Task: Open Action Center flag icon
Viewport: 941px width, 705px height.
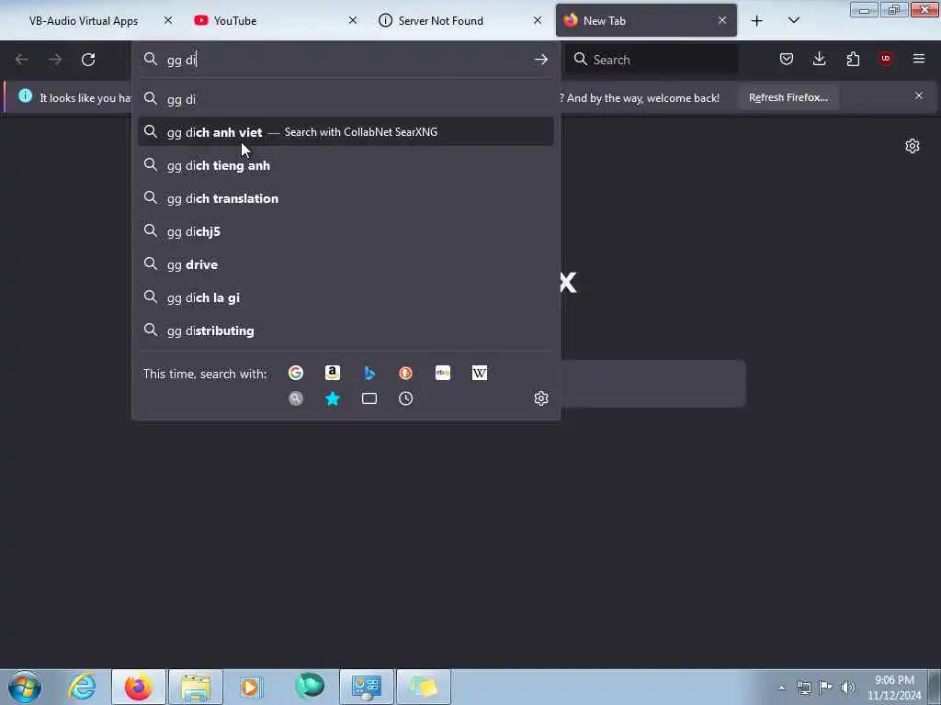Action: 826,688
